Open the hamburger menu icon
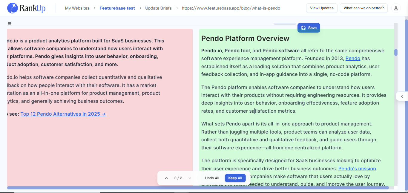The height and width of the screenshot is (193, 408). [10, 24]
